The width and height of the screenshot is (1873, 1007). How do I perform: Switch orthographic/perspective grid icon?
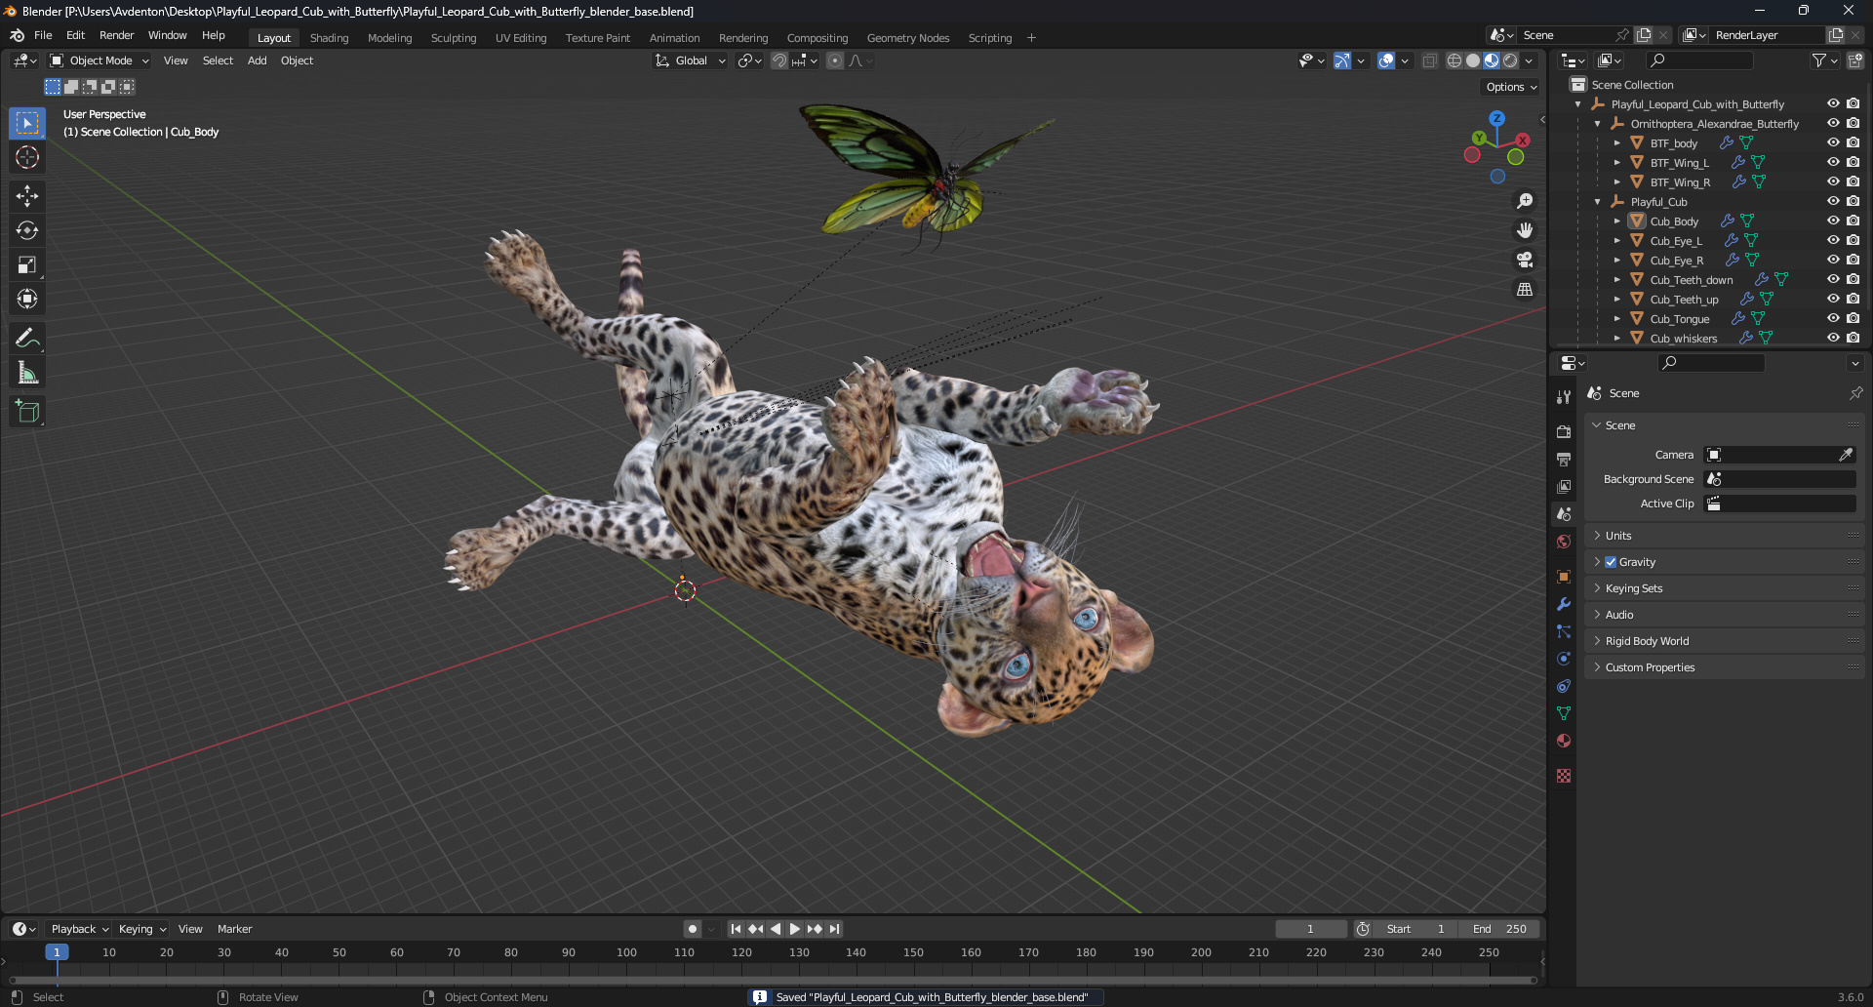[1525, 289]
